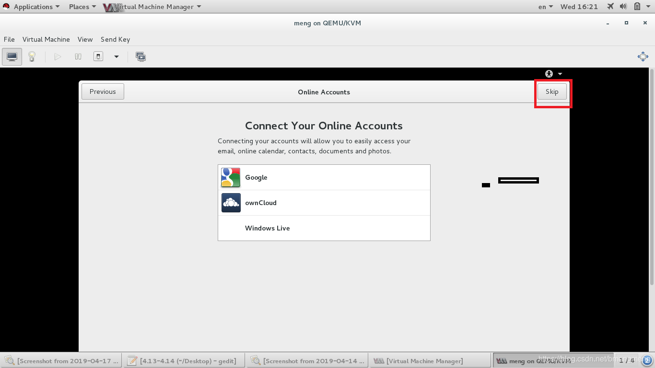The image size is (655, 368).
Task: Open the File menu
Action: pyautogui.click(x=9, y=39)
